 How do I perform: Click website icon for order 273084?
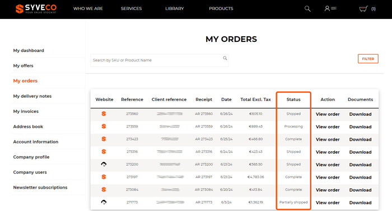tap(104, 190)
